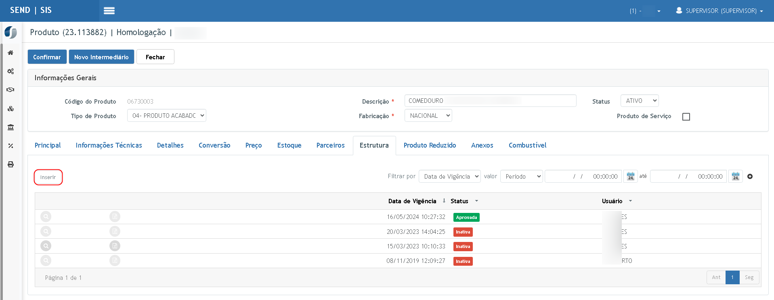Switch to the Principal tab
The height and width of the screenshot is (300, 774).
click(x=48, y=145)
